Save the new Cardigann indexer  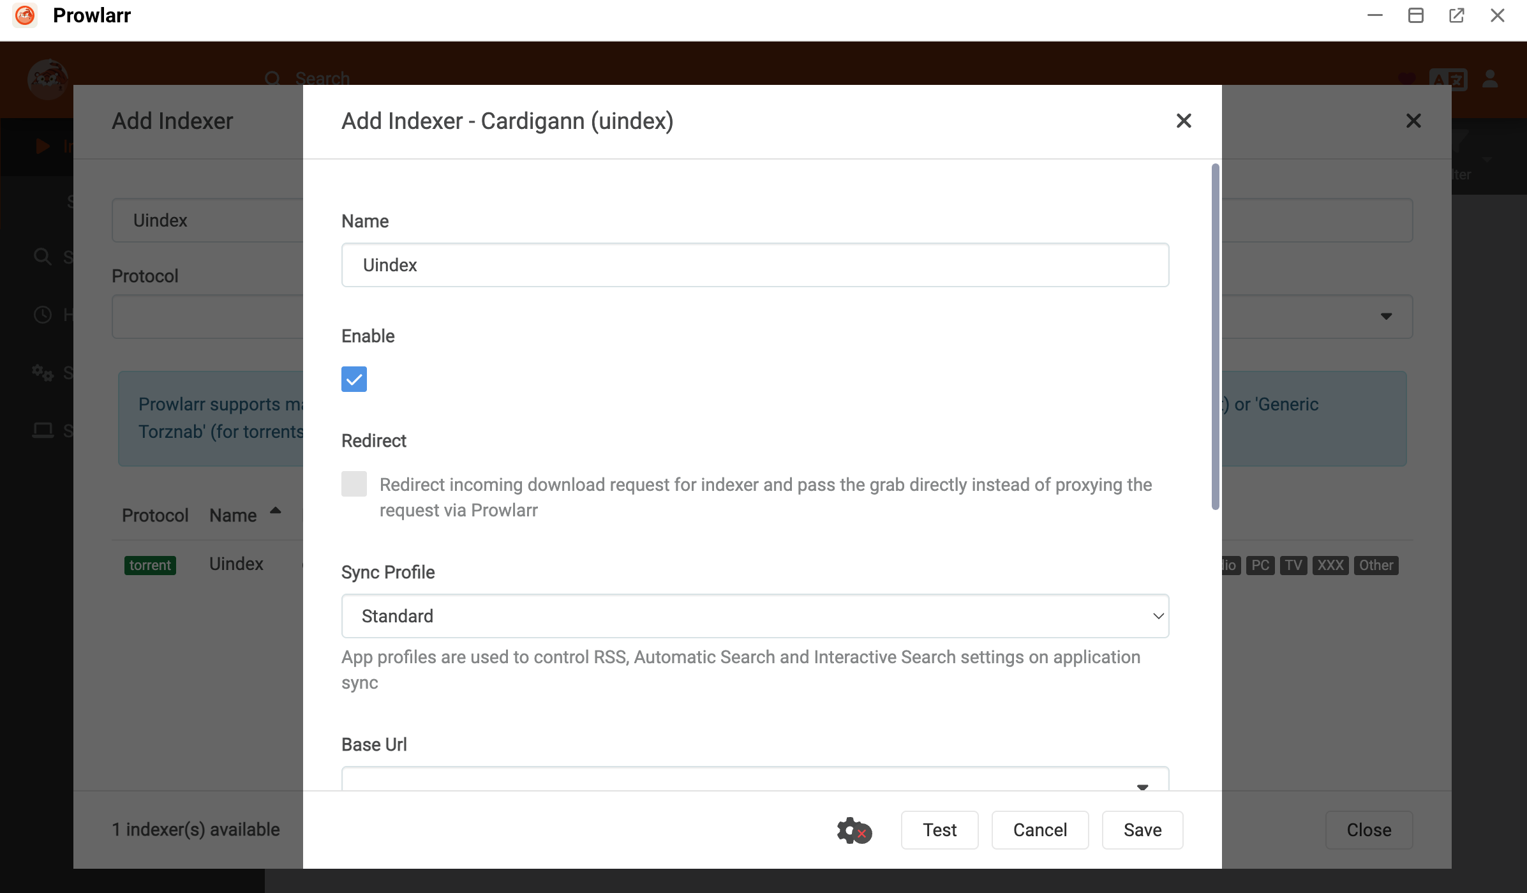(x=1142, y=830)
